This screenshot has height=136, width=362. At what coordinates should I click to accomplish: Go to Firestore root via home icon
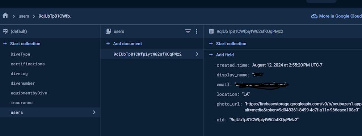pyautogui.click(x=5, y=16)
